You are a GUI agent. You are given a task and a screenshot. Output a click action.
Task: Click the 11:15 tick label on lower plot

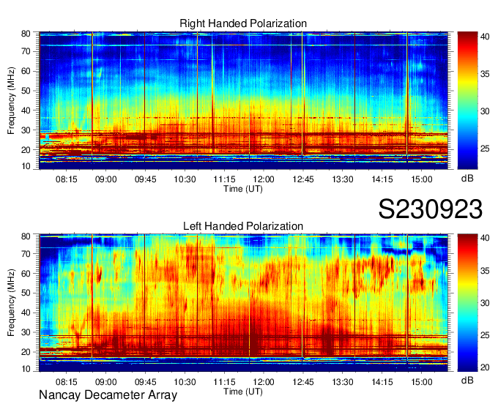[224, 382]
